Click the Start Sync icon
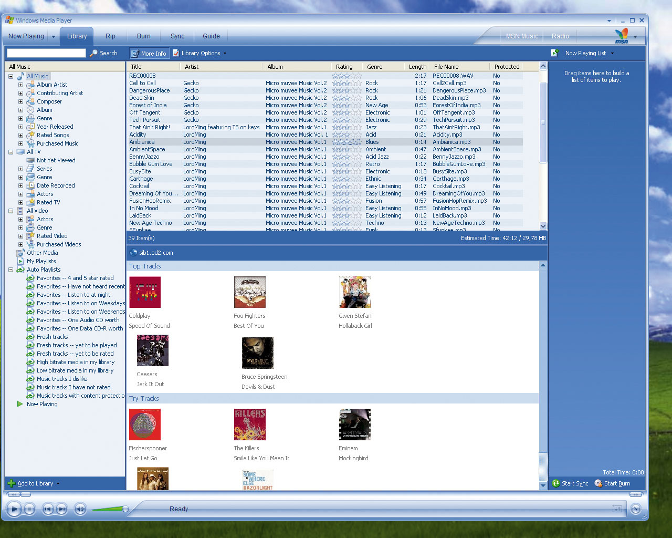 click(x=556, y=483)
